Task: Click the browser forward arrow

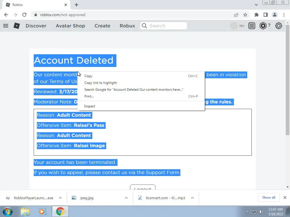Action: click(x=15, y=15)
